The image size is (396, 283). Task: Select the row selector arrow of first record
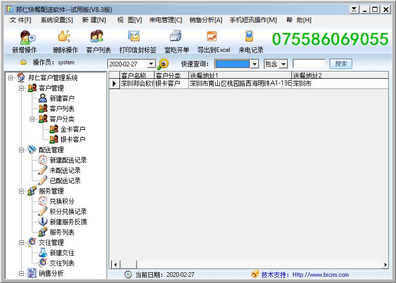[x=114, y=83]
